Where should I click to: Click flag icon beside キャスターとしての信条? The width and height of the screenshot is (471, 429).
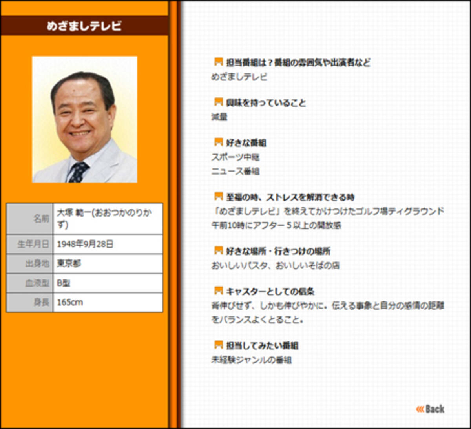click(219, 291)
